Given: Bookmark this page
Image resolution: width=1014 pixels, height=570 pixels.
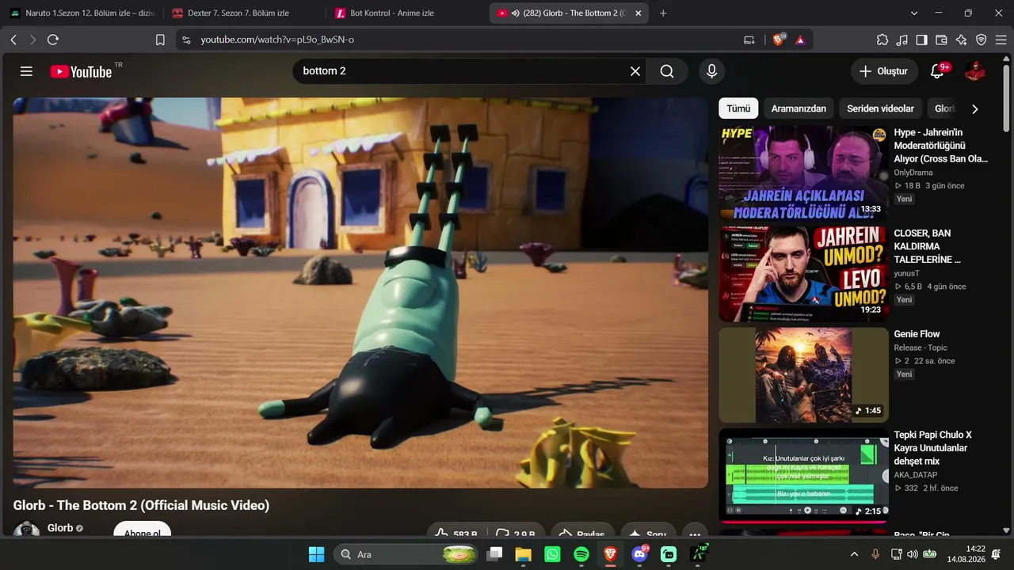Looking at the screenshot, I should [x=160, y=40].
